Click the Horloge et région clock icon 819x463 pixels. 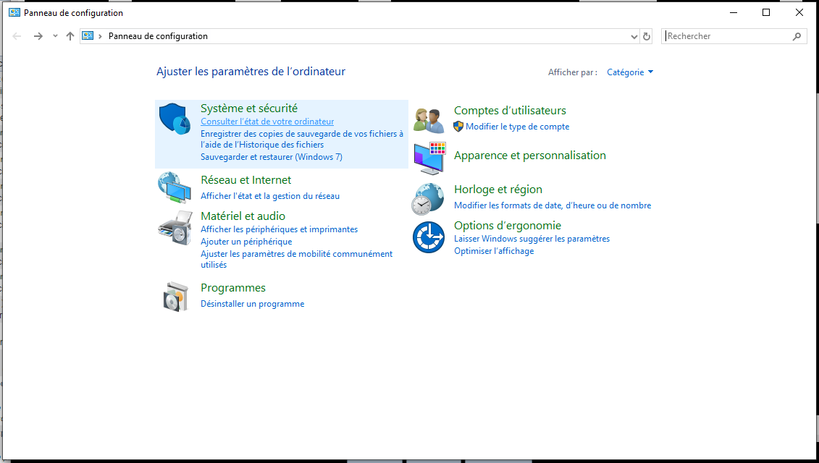click(428, 199)
